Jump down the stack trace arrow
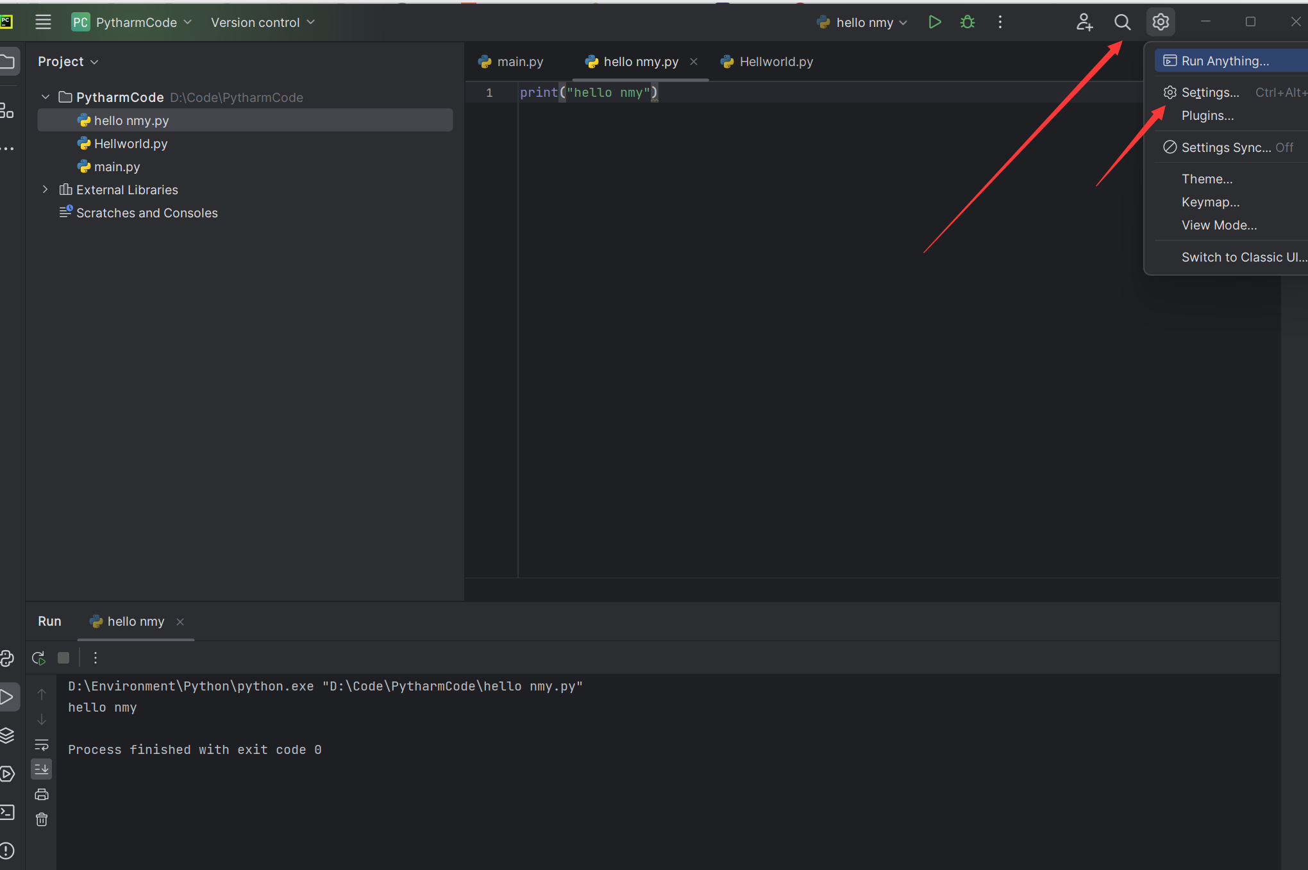 (x=42, y=719)
